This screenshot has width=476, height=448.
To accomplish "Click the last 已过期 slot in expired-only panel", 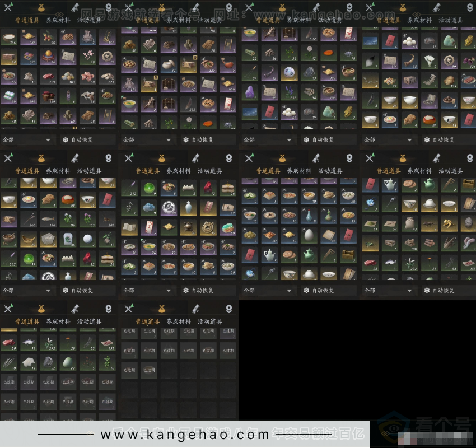I will [149, 370].
